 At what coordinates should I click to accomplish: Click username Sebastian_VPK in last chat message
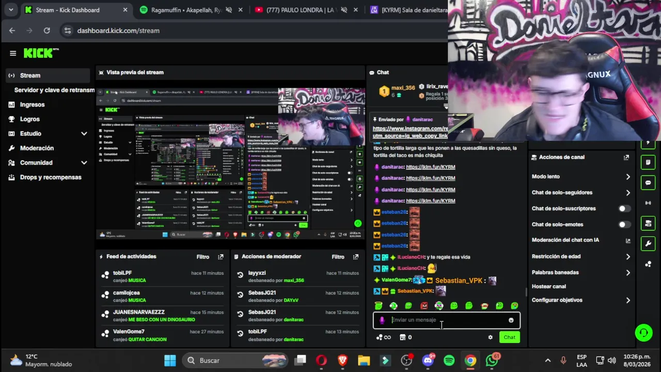[x=415, y=291]
